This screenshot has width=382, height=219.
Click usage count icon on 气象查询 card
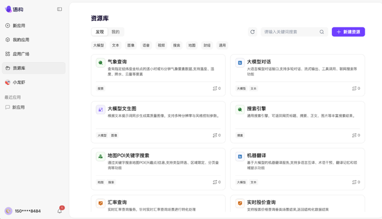click(x=215, y=89)
